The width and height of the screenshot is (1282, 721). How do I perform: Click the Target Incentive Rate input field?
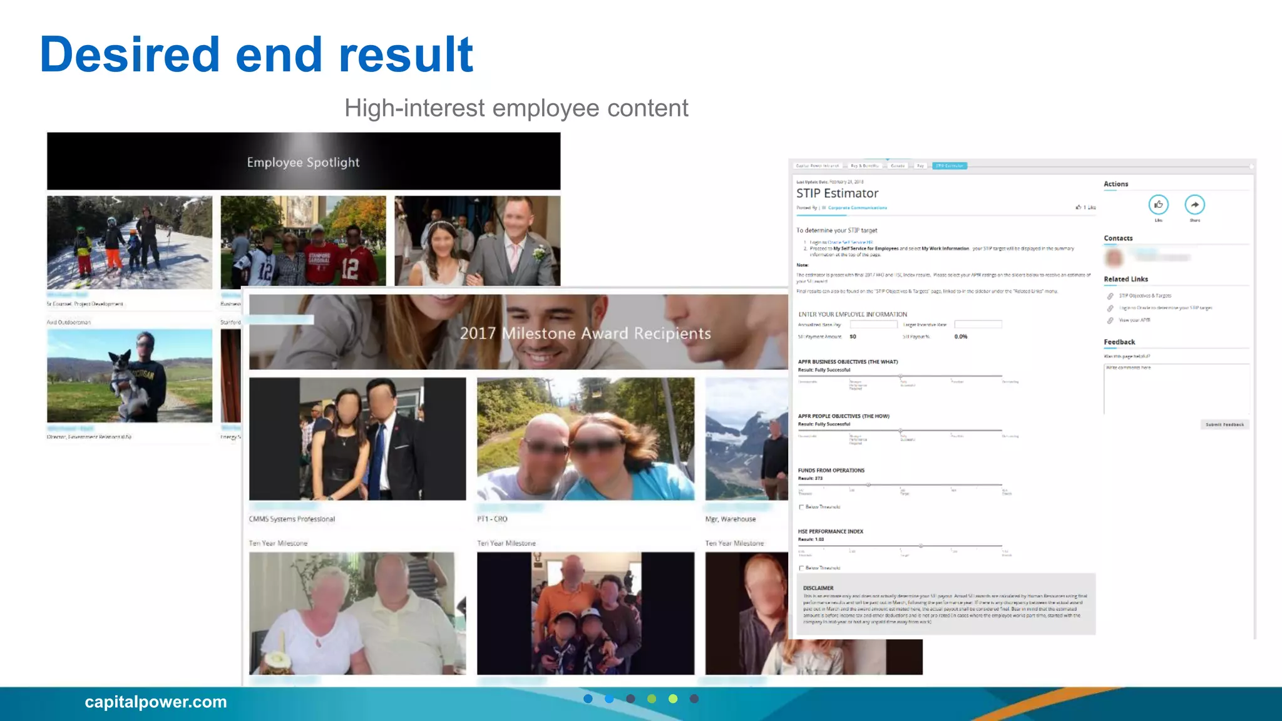click(x=978, y=324)
